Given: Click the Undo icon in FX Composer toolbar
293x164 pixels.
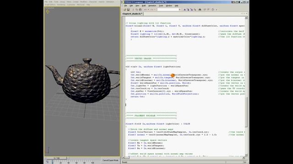Looking at the screenshot, I should pos(146,10).
